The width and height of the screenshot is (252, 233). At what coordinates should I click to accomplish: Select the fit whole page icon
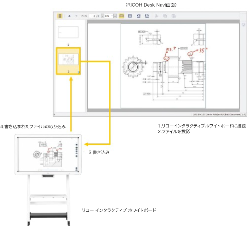tap(130, 16)
